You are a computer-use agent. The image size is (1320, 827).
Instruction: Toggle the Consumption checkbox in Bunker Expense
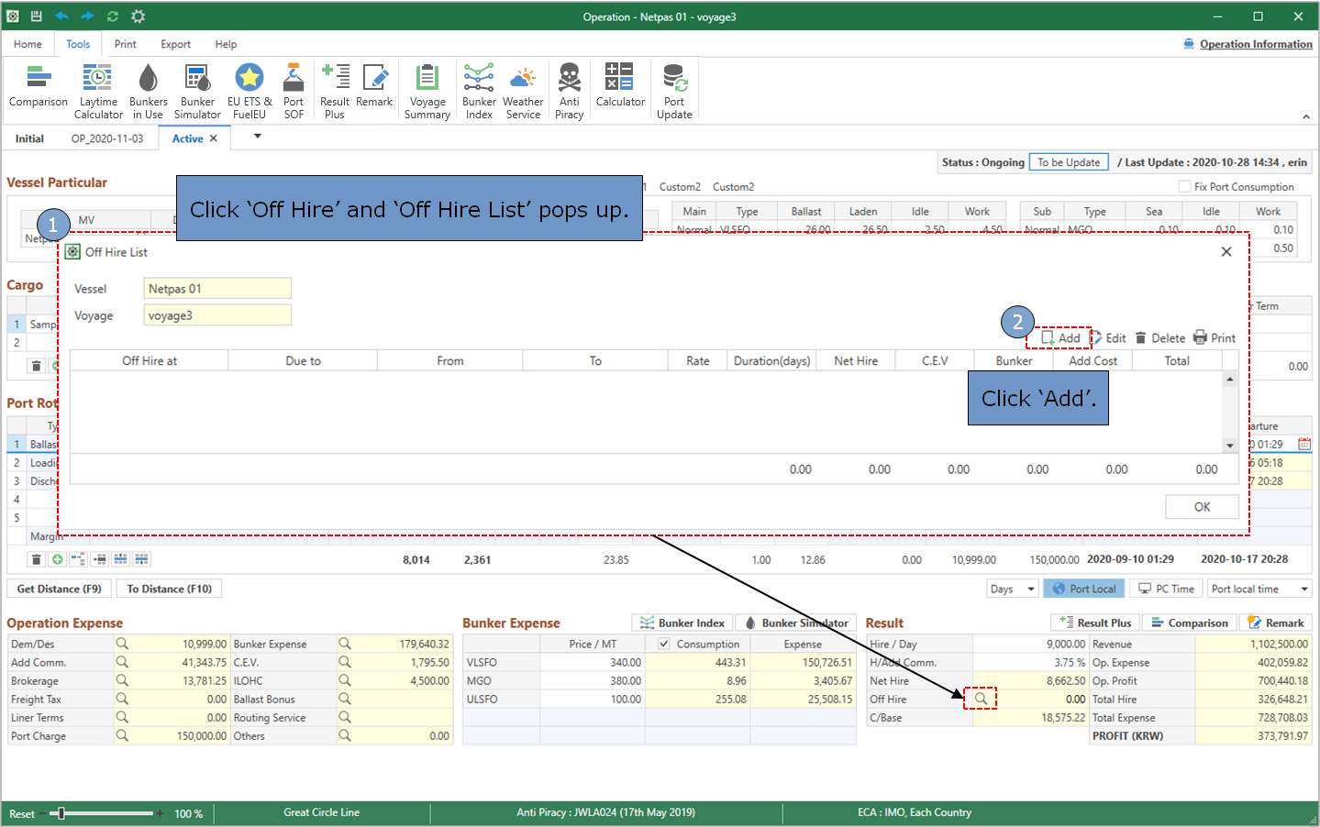coord(664,645)
